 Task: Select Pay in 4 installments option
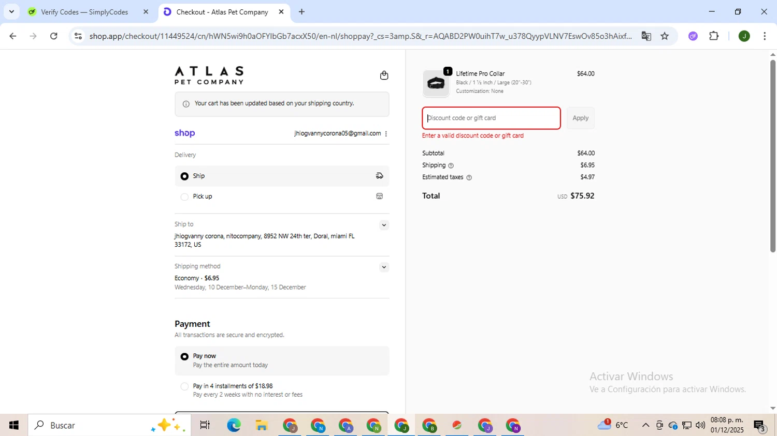coord(282,390)
